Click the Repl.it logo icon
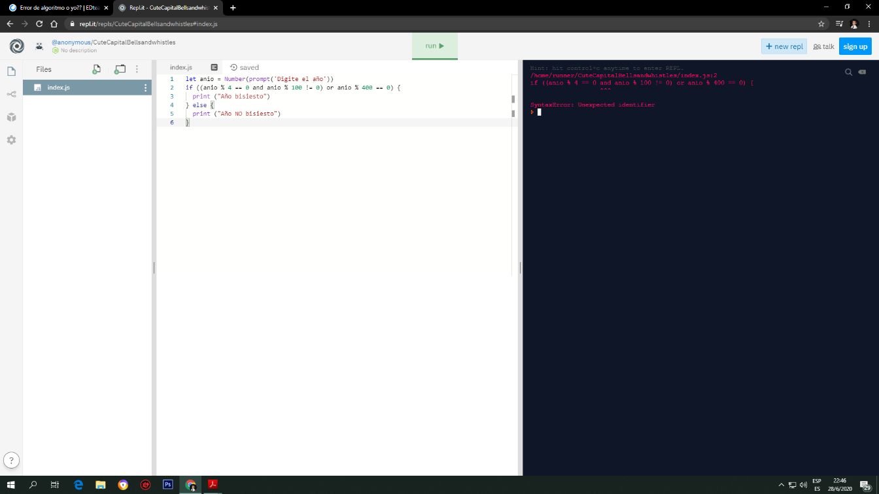This screenshot has height=494, width=879. point(16,46)
